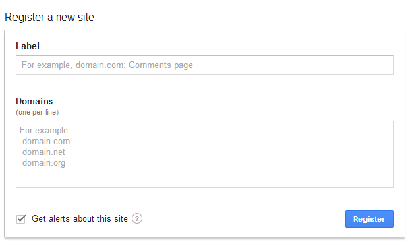Screen dimensions: 408x250
Task: Click the bold 'Domains' field heading
Action: coord(34,101)
